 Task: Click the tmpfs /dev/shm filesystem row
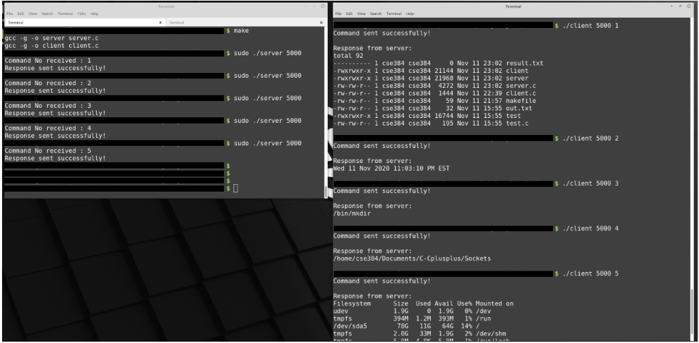(x=420, y=333)
